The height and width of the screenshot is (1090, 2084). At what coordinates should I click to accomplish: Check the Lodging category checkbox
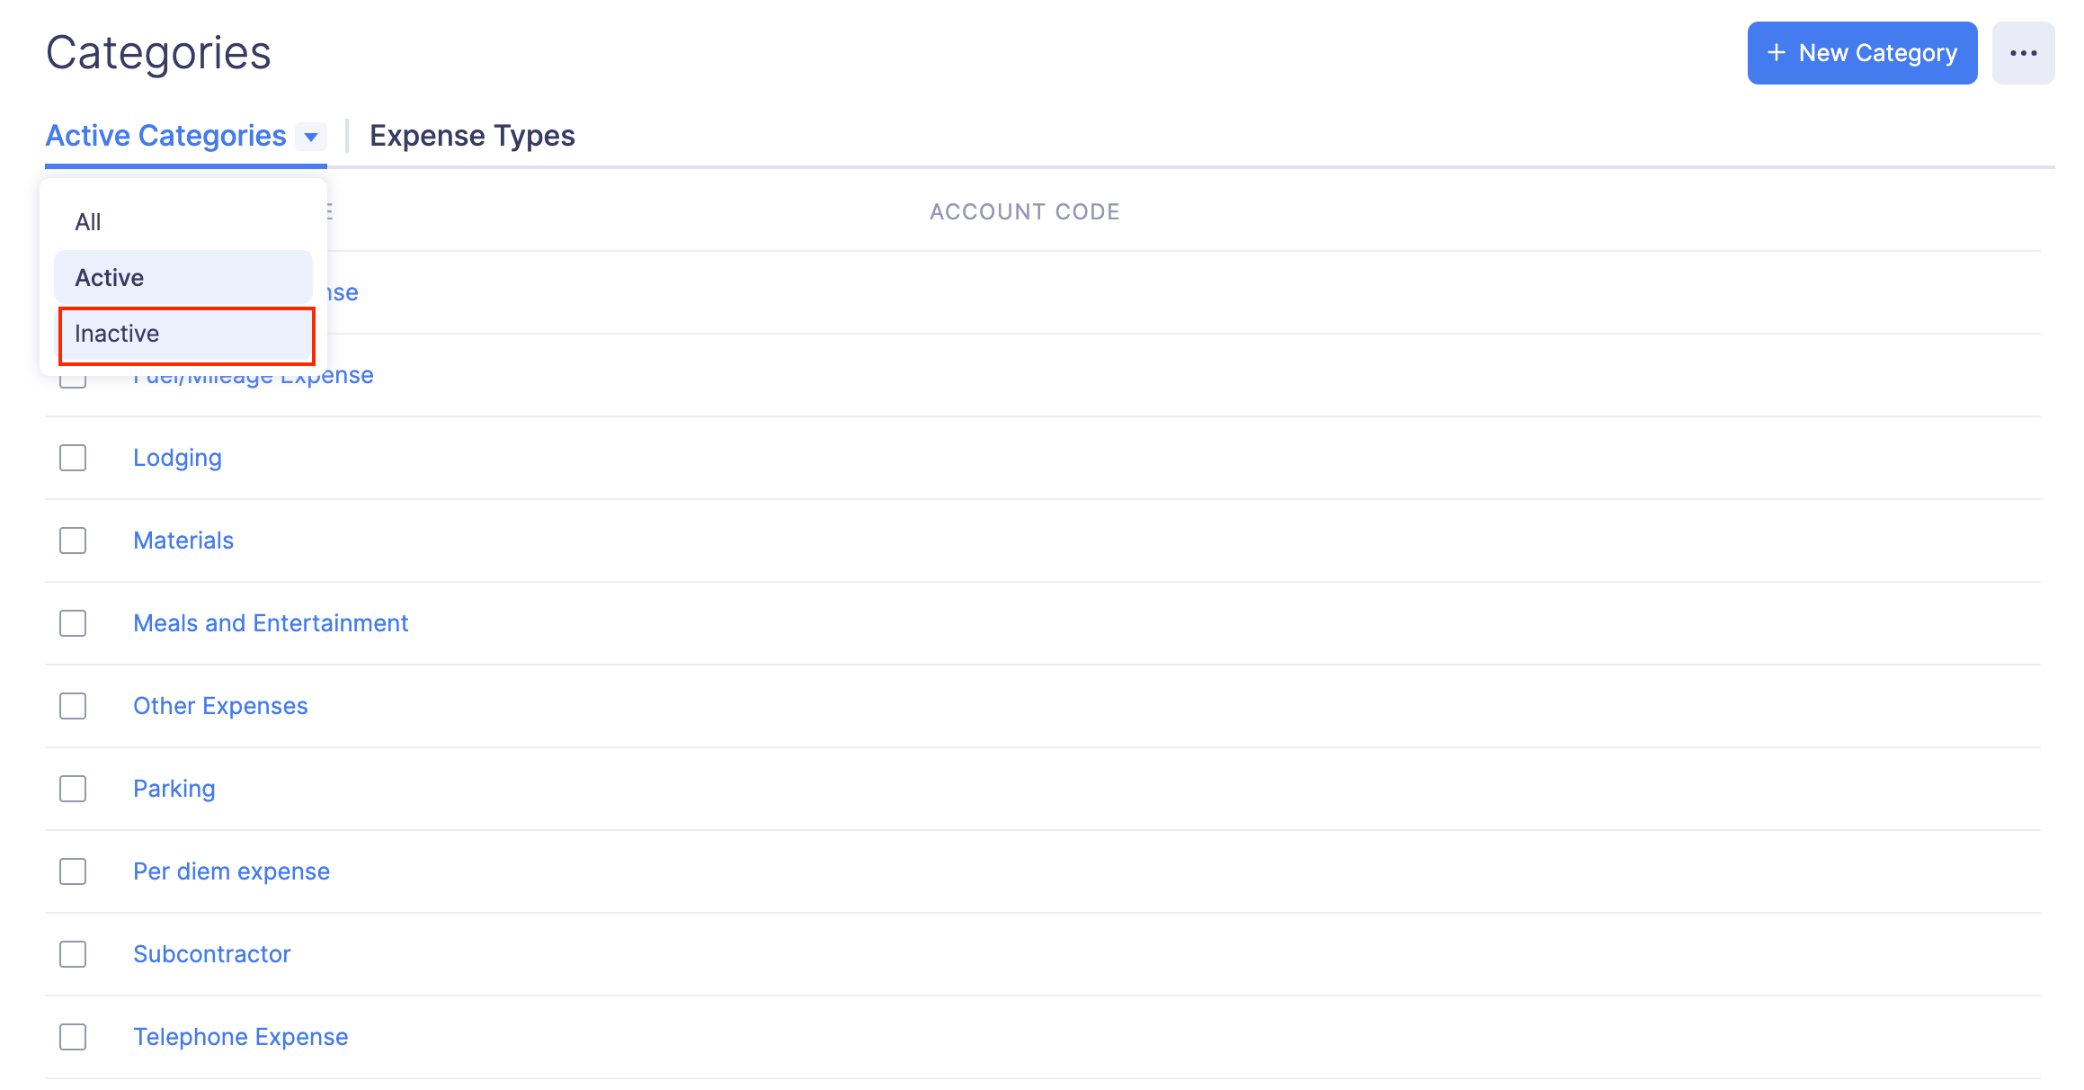73,458
